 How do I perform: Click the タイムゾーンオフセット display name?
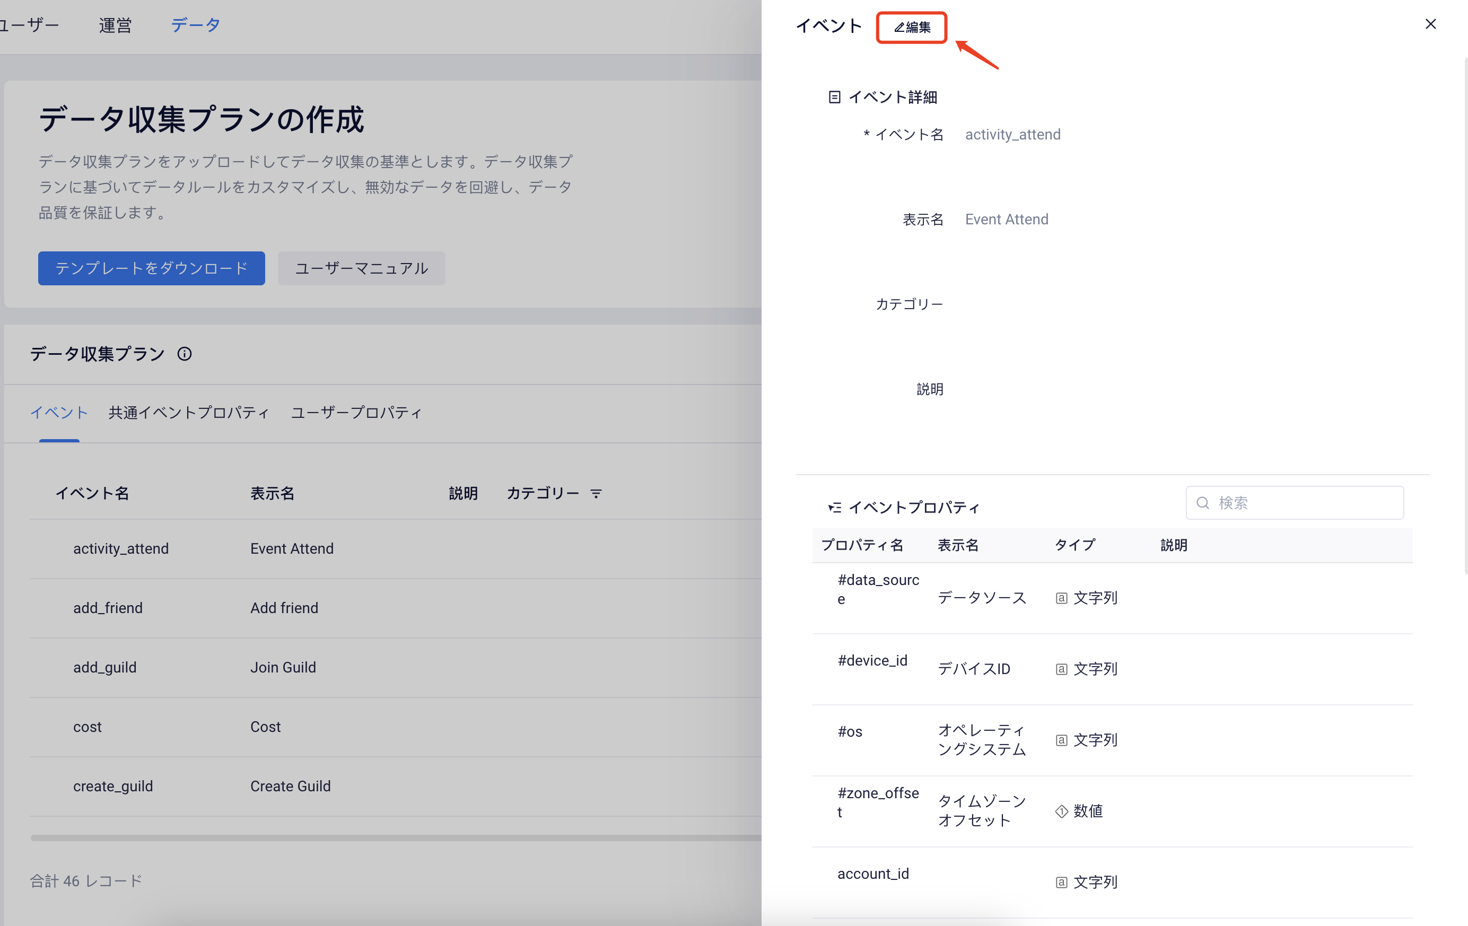click(982, 811)
